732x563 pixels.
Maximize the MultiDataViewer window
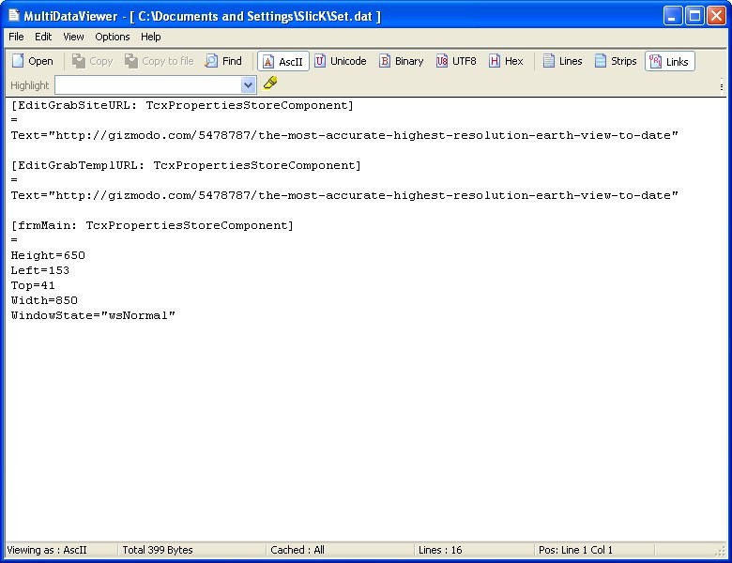coord(694,16)
